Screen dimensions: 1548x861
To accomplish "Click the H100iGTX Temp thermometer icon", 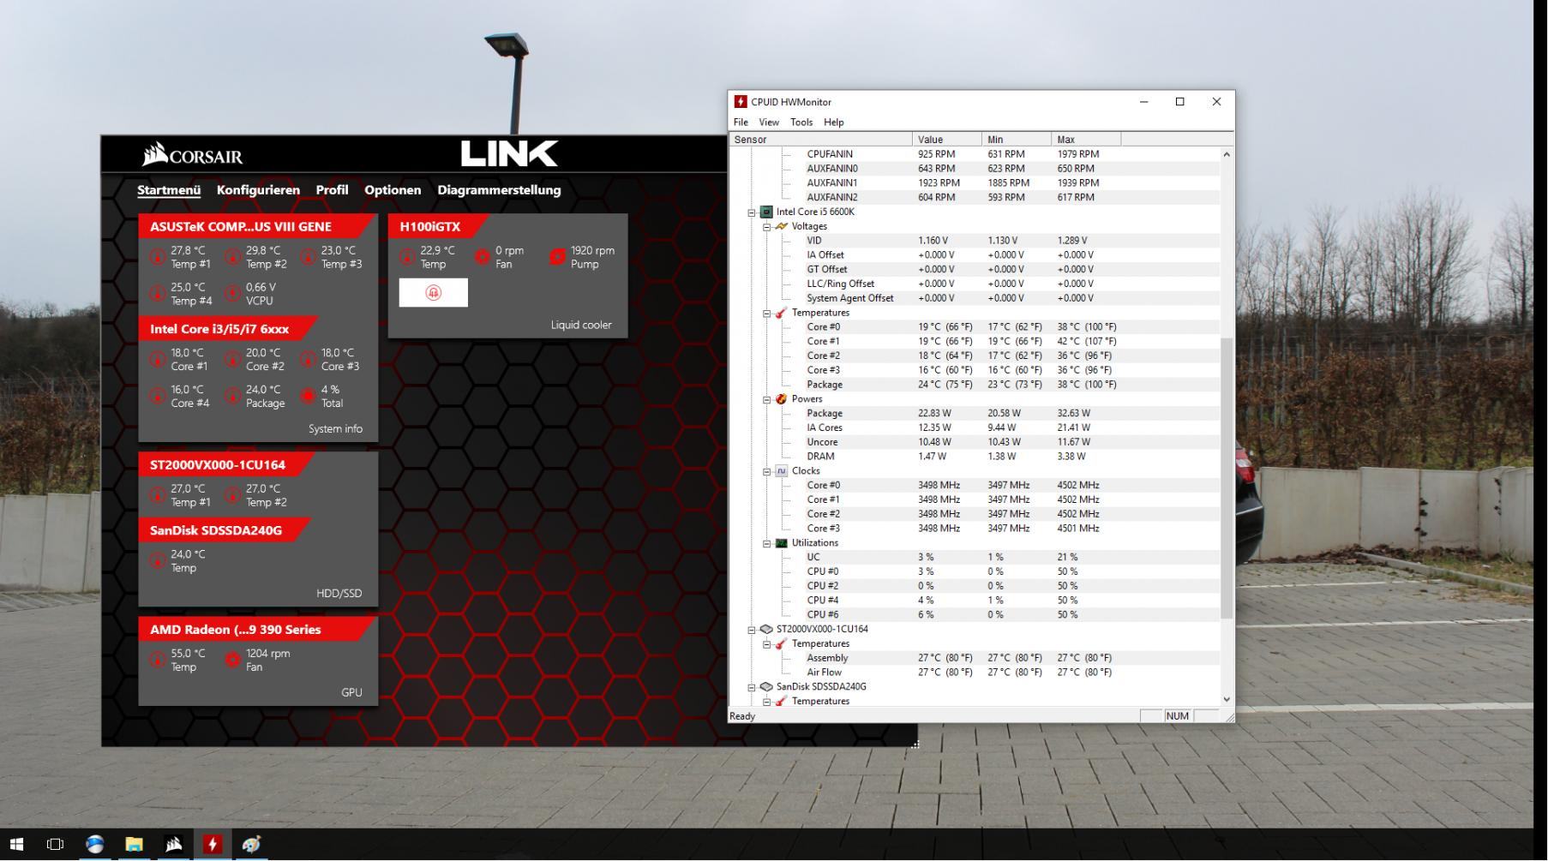I will pos(407,256).
